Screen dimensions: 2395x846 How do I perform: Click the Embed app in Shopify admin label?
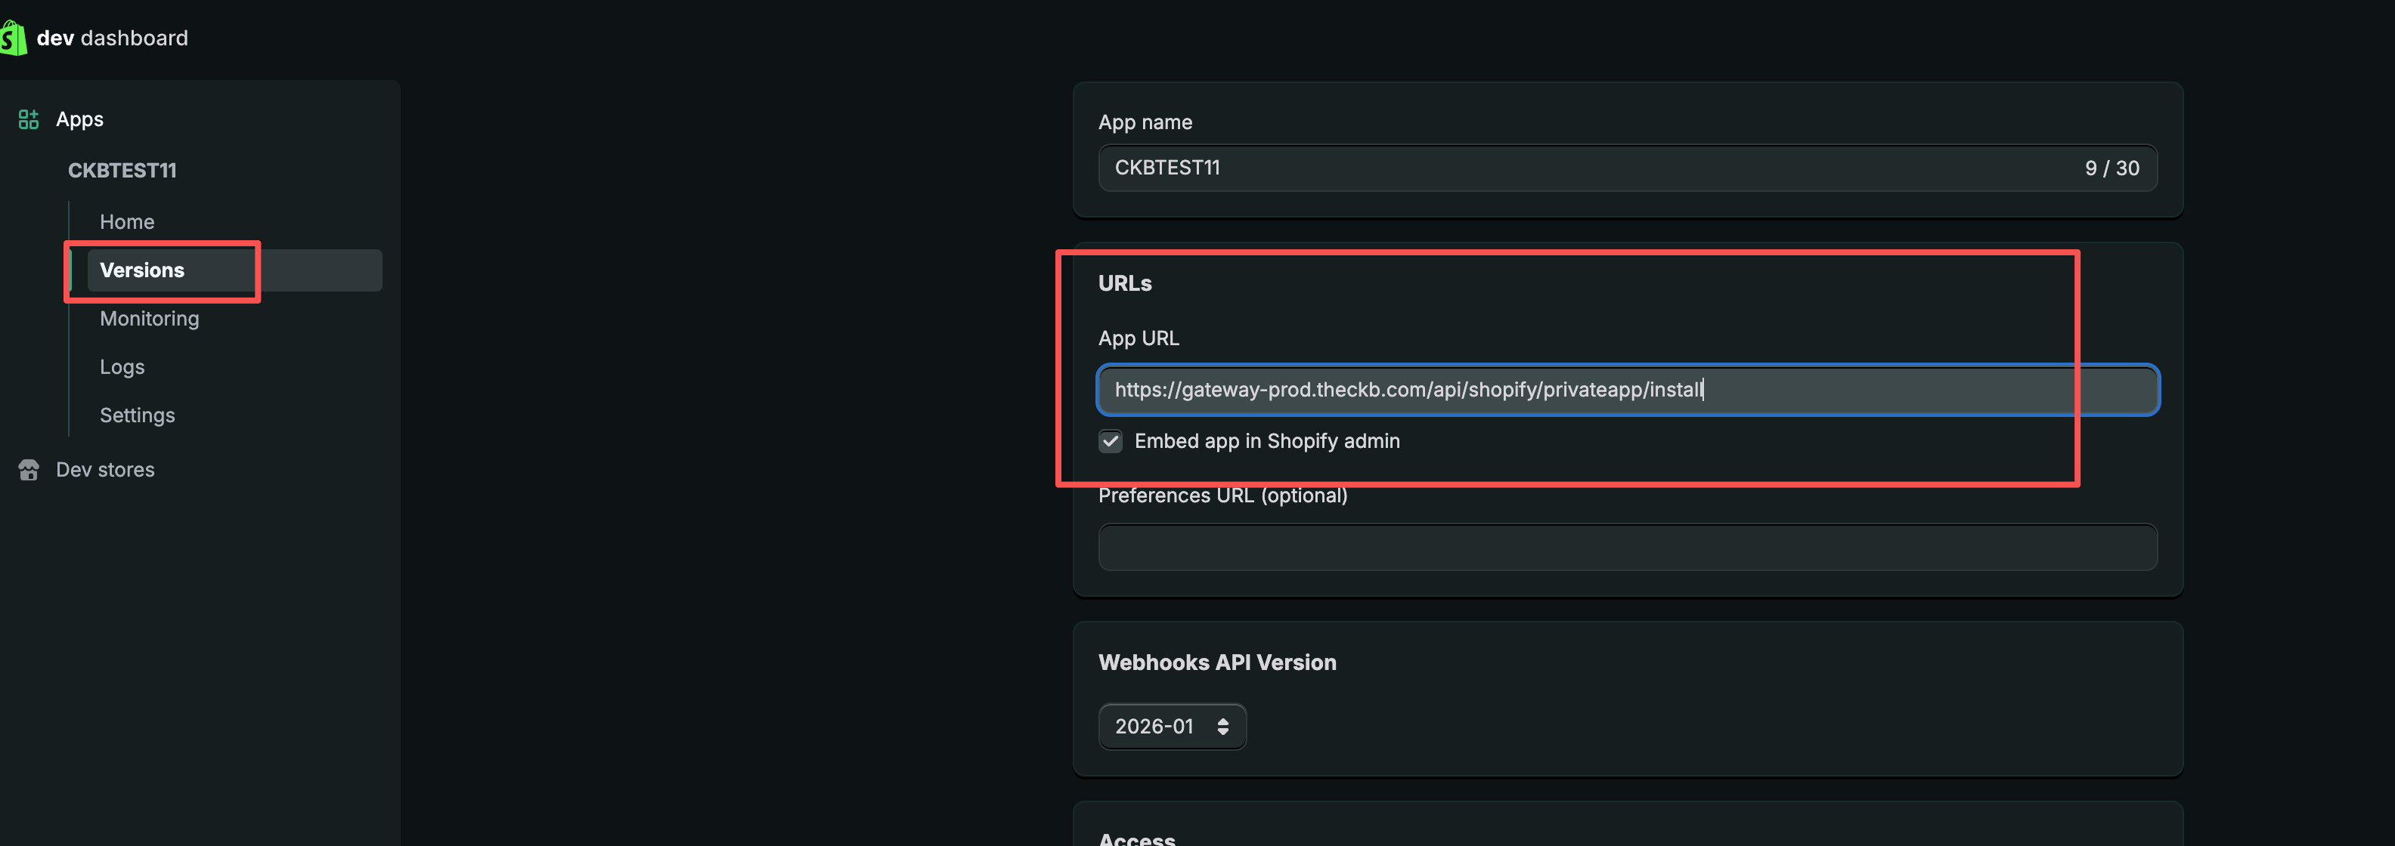click(1266, 441)
